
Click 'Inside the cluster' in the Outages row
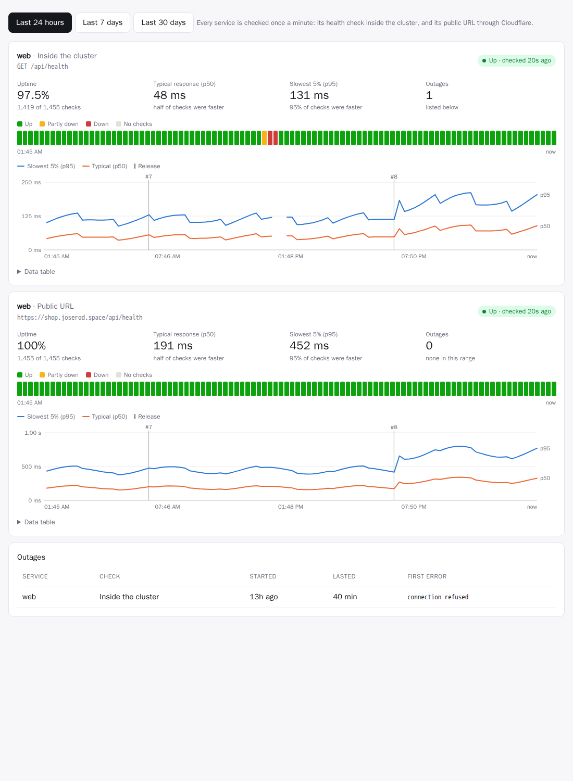pos(129,597)
